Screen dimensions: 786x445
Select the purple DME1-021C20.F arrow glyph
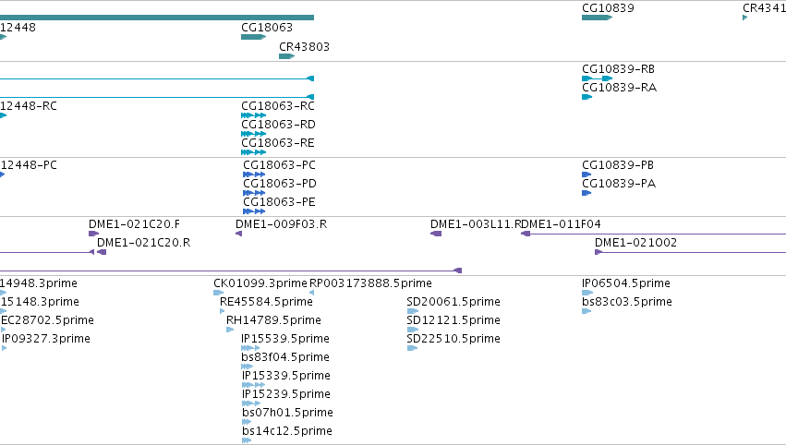tap(93, 234)
